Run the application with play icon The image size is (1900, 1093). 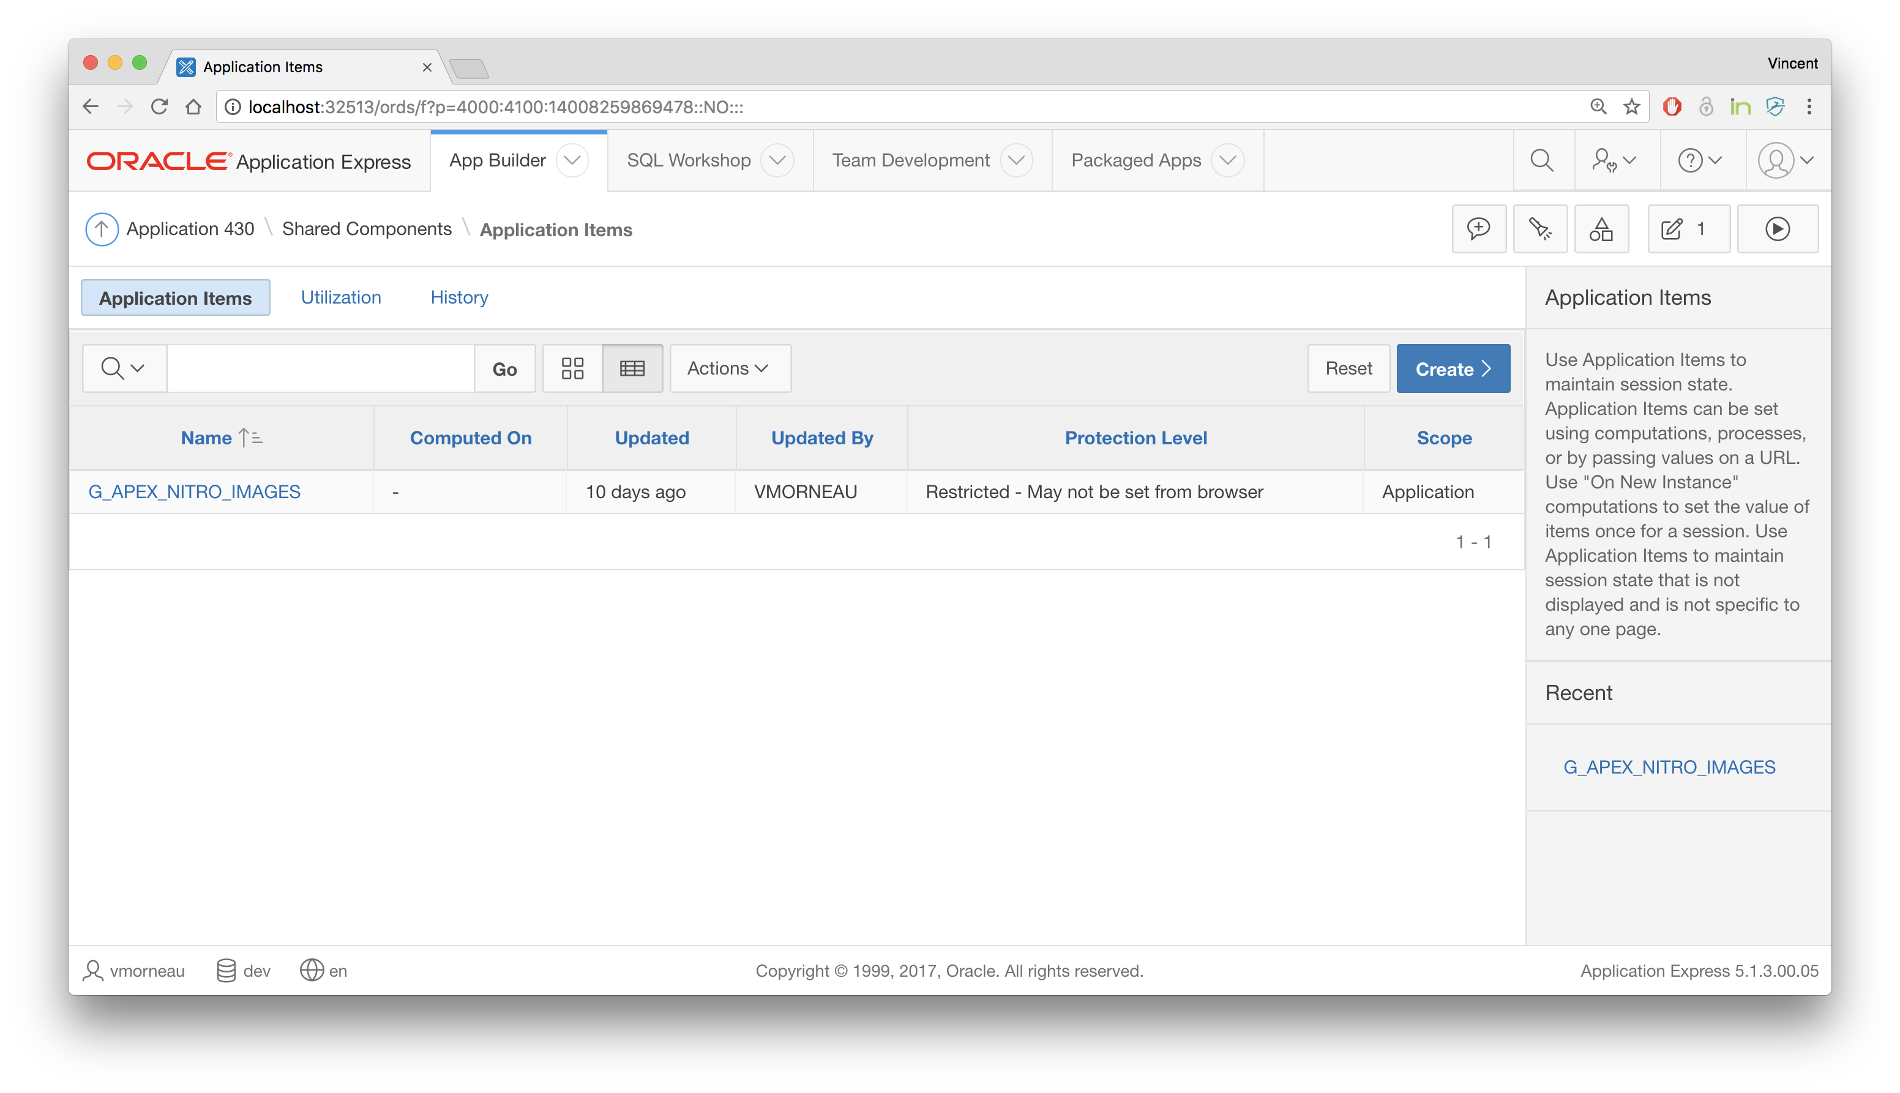[x=1777, y=229]
